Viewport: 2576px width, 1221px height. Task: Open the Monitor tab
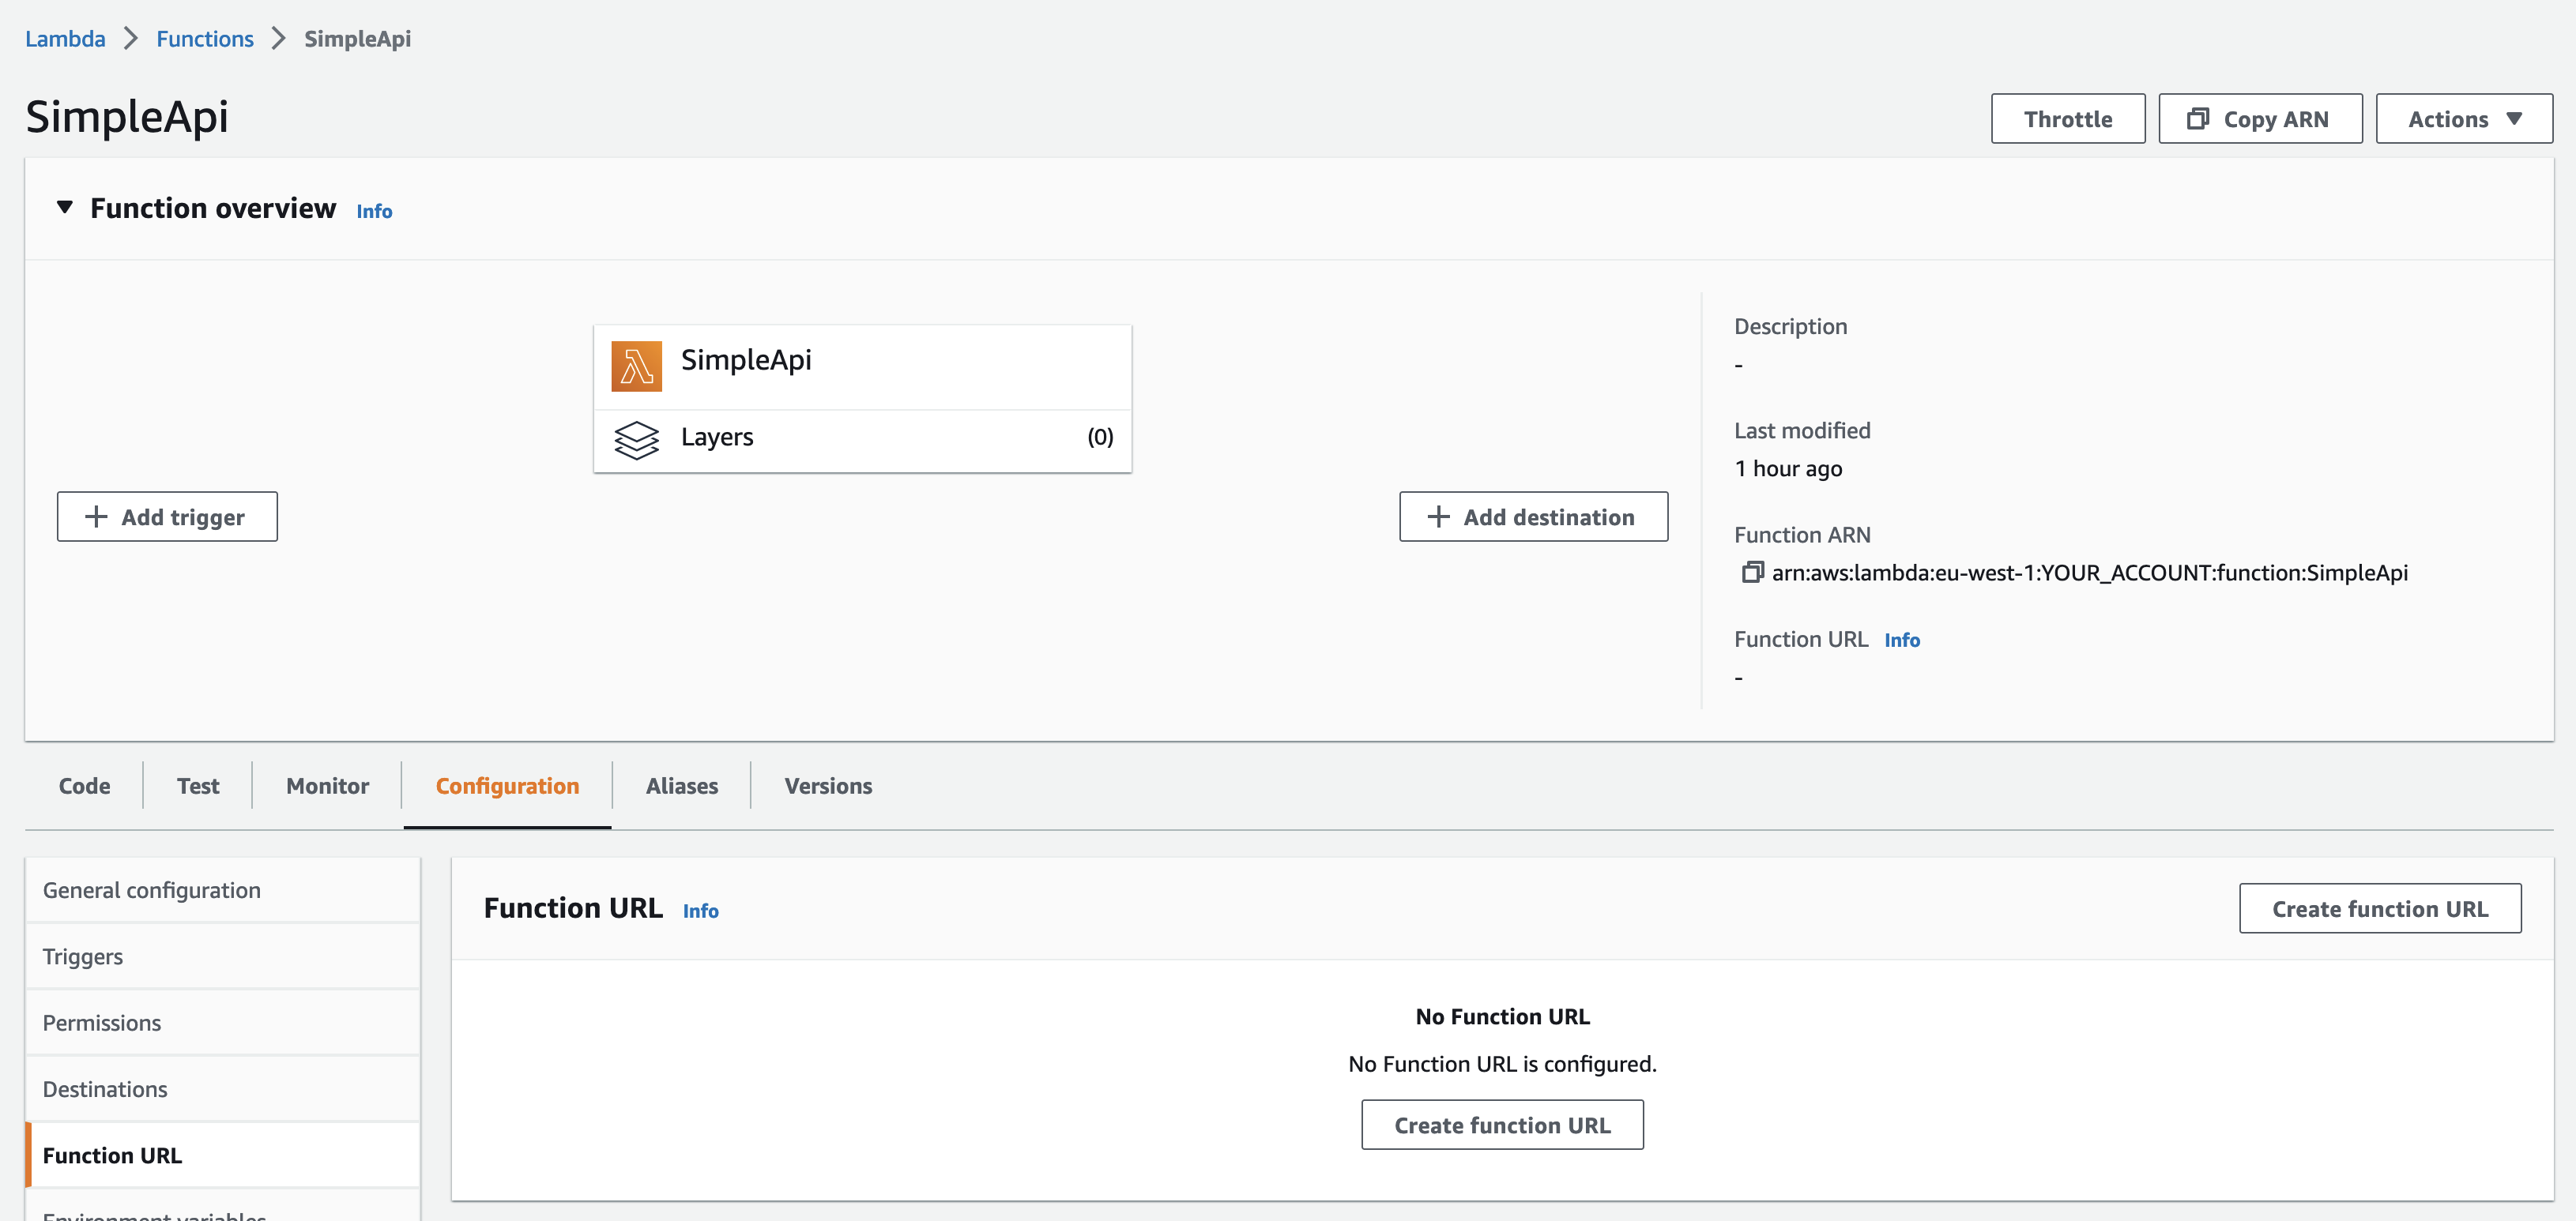pos(327,785)
